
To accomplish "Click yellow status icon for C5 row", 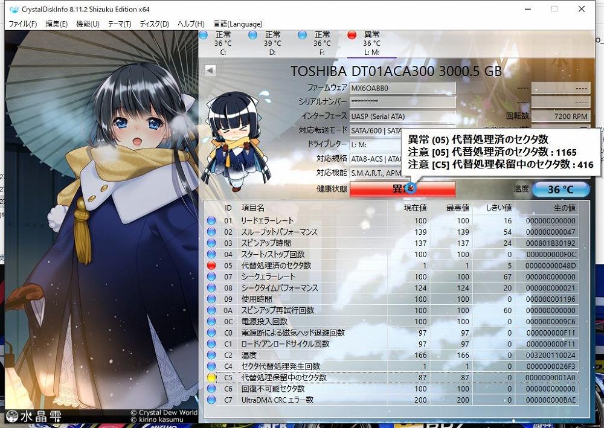I will coord(211,377).
